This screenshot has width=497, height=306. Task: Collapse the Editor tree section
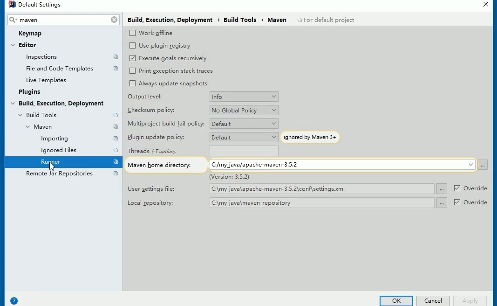point(13,45)
